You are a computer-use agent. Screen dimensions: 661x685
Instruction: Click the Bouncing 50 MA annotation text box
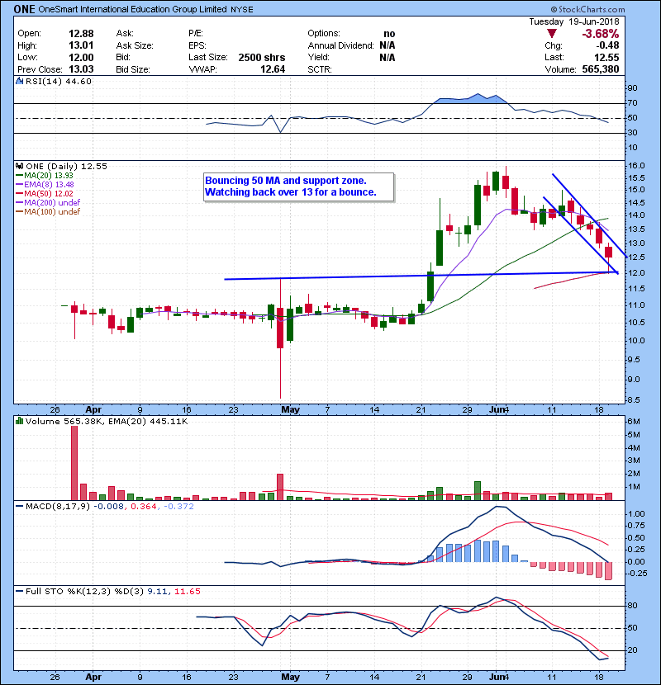[x=299, y=187]
